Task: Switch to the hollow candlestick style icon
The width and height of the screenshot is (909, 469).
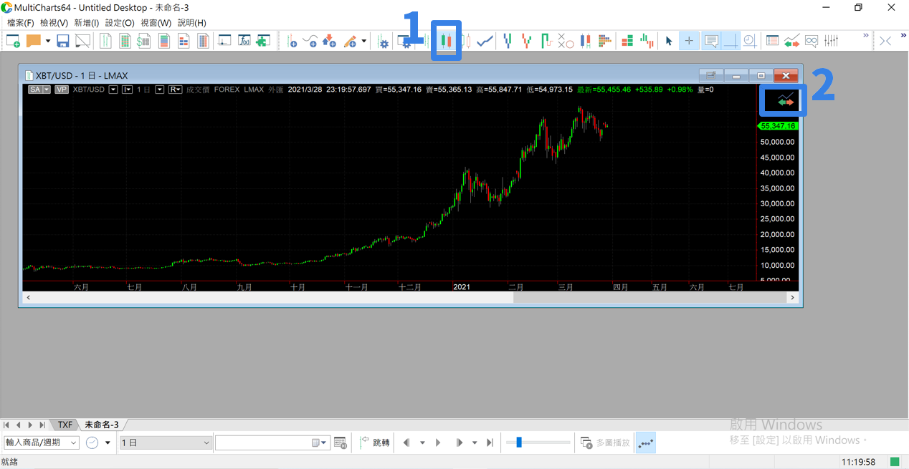Action: (467, 41)
